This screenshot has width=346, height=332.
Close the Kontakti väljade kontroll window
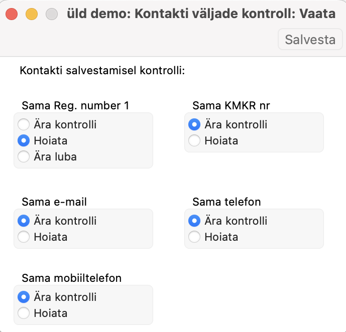tap(12, 15)
